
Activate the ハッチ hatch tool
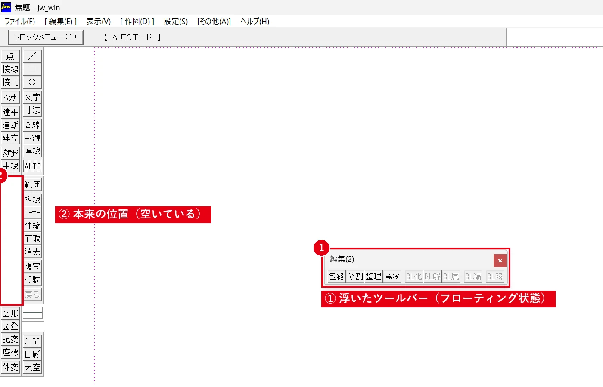coord(11,97)
